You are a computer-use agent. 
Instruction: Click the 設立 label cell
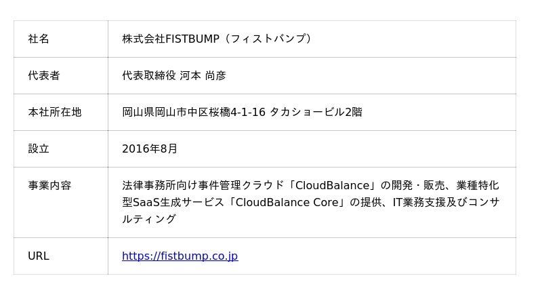coord(39,149)
